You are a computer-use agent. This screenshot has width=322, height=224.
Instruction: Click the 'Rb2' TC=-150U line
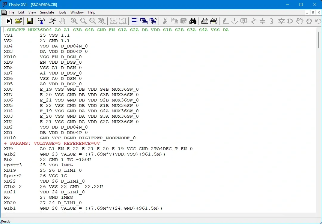click(x=47, y=160)
